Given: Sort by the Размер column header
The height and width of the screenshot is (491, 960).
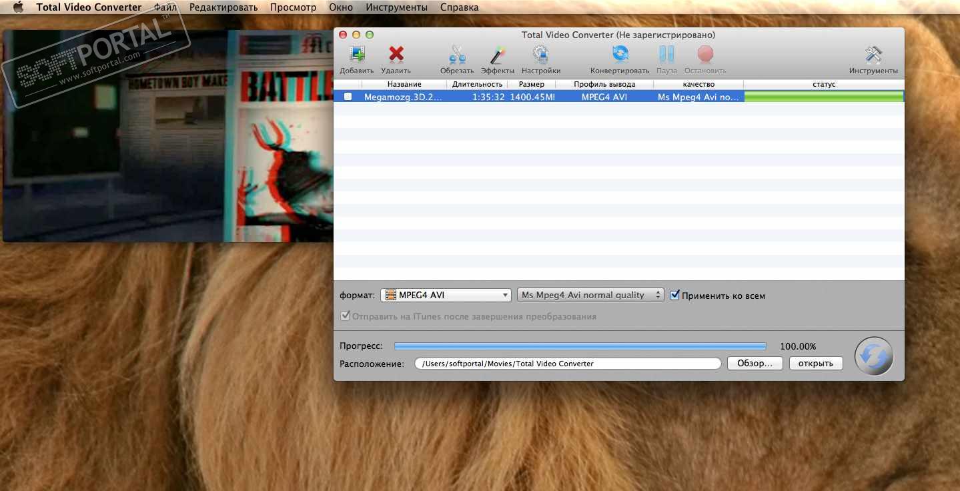Looking at the screenshot, I should pyautogui.click(x=532, y=84).
